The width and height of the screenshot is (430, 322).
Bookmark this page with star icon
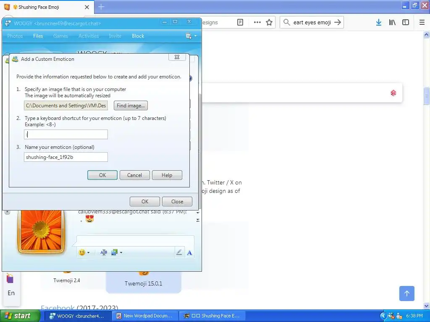[269, 22]
